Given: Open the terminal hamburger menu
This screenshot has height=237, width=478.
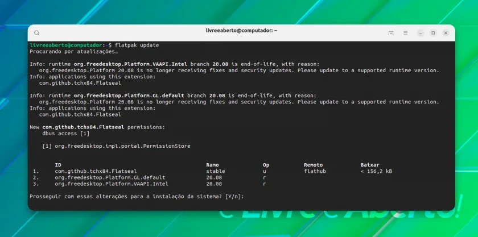Looking at the screenshot, I should (x=405, y=33).
